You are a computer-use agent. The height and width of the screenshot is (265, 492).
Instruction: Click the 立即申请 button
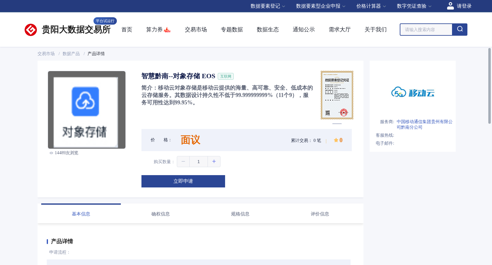click(x=183, y=181)
